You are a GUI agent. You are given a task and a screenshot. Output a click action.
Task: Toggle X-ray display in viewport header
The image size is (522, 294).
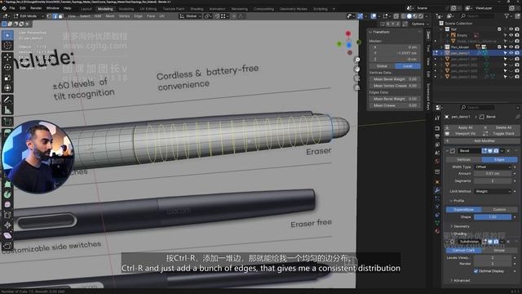coord(396,16)
